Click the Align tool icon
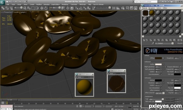The width and height of the screenshot is (183, 110). (118, 8)
